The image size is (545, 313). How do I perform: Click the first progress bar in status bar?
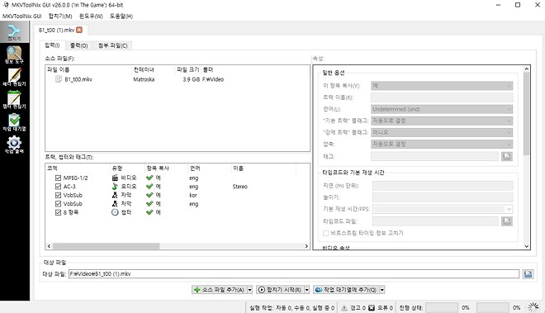(x=442, y=308)
